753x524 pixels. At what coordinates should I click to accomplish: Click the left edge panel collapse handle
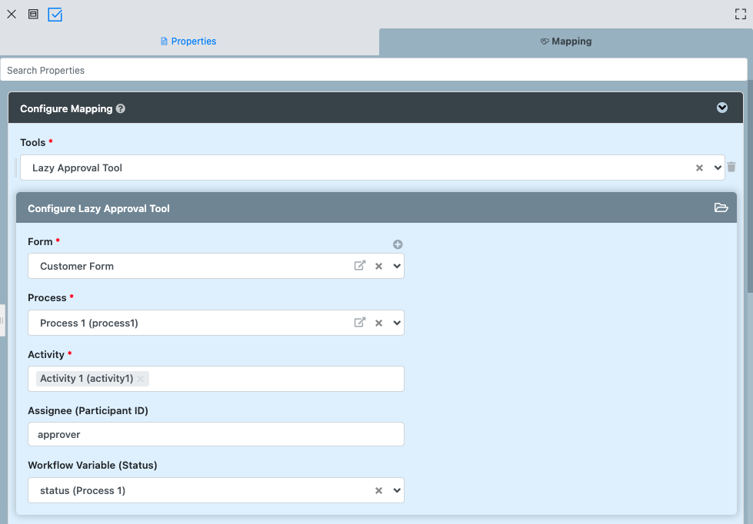pos(2,320)
